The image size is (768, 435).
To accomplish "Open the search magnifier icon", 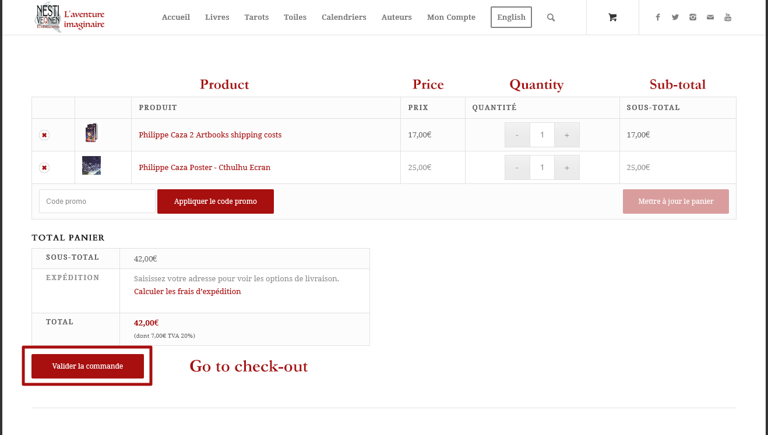I will 551,17.
